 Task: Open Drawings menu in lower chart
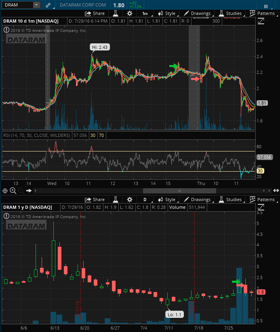[x=197, y=200]
